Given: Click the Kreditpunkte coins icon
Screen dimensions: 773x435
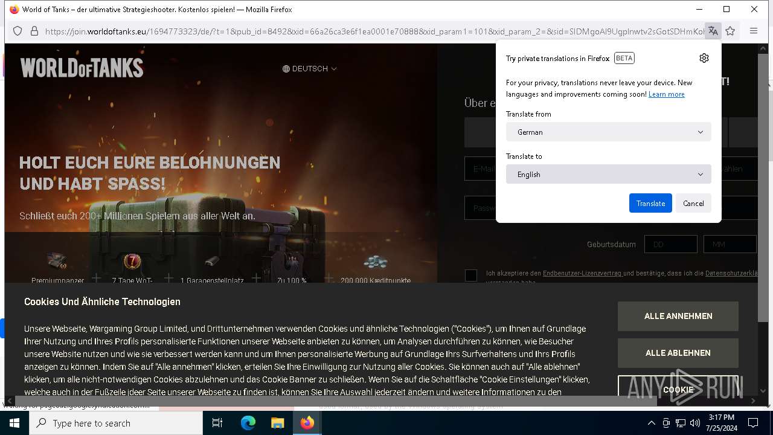Looking at the screenshot, I should click(x=375, y=262).
